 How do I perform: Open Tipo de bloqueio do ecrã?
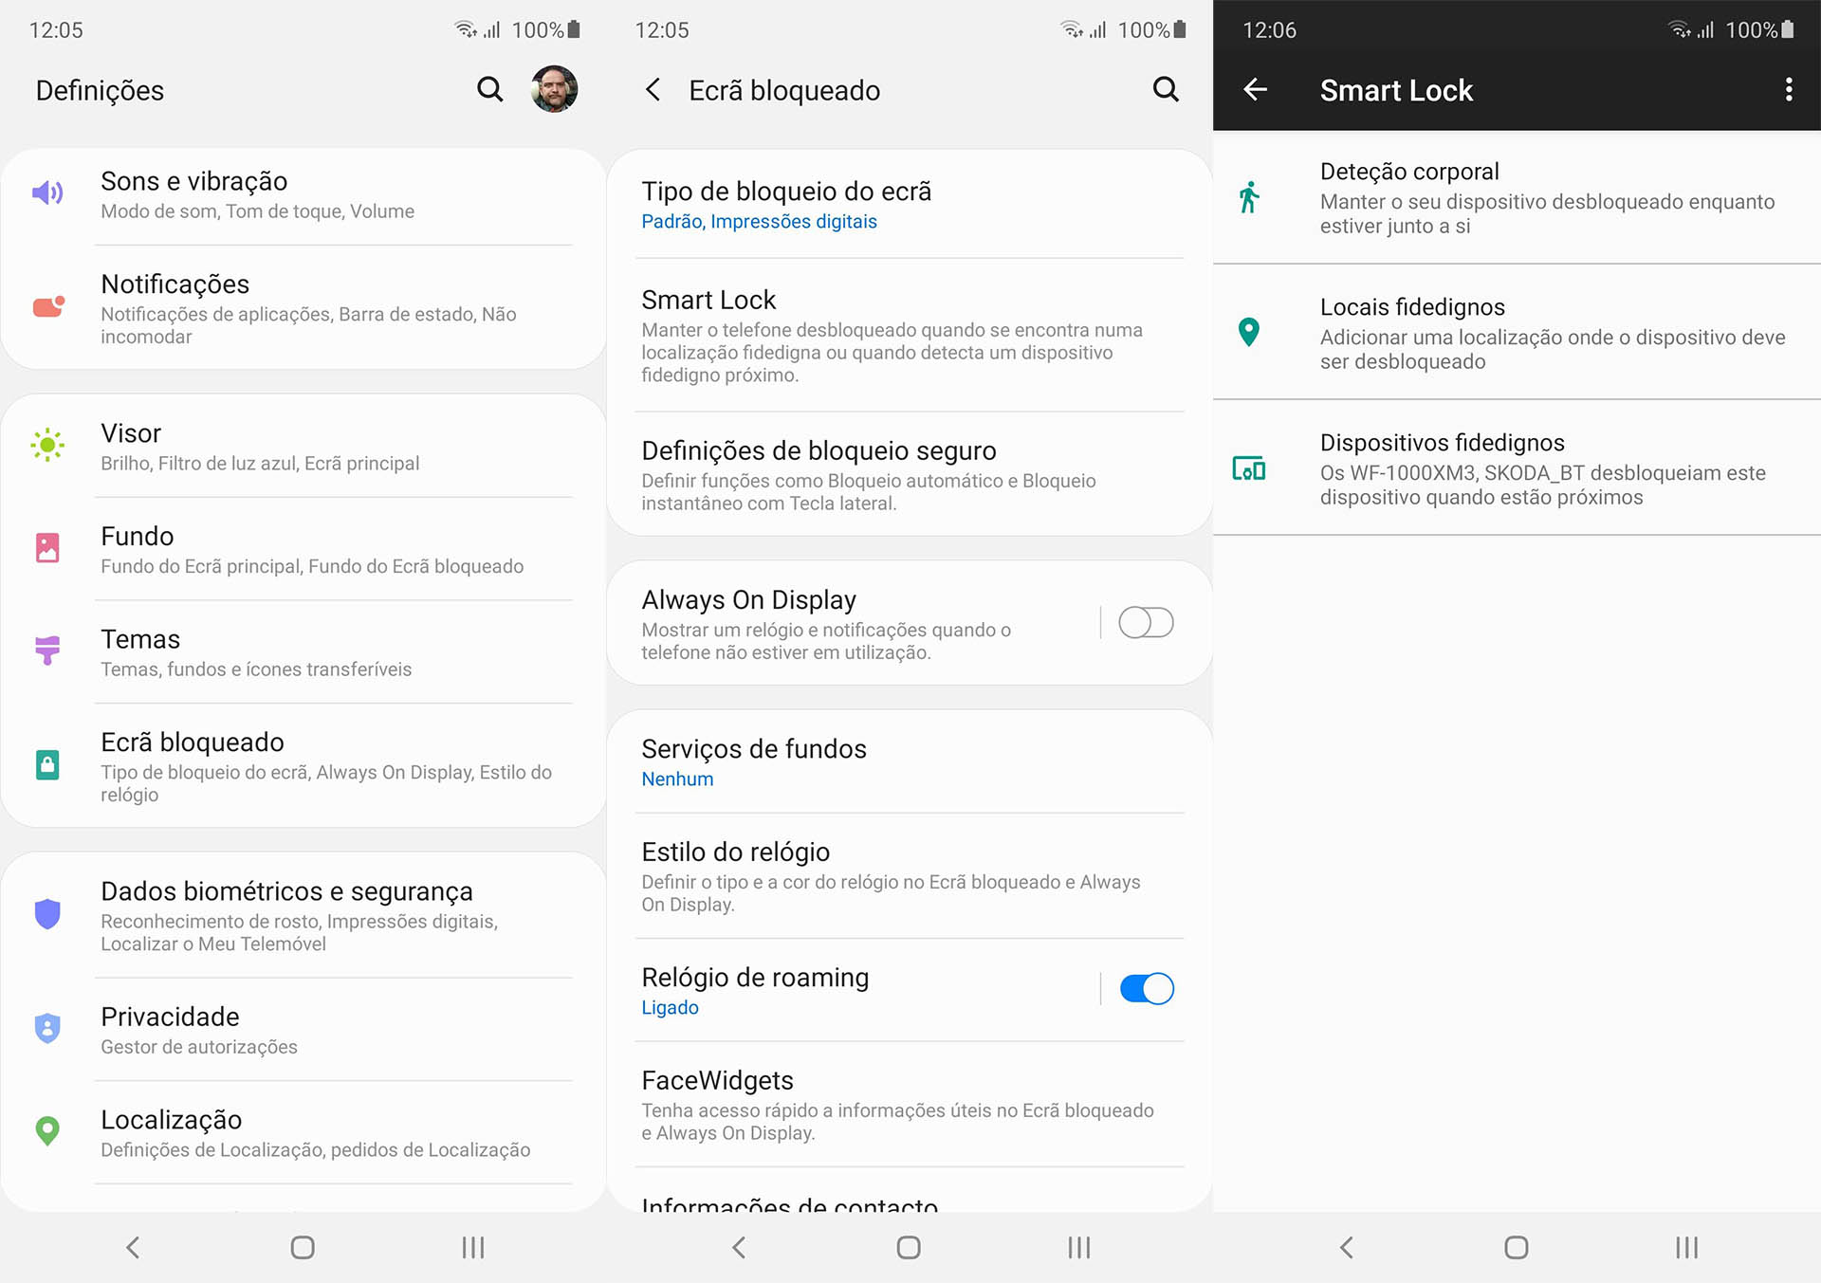(909, 204)
